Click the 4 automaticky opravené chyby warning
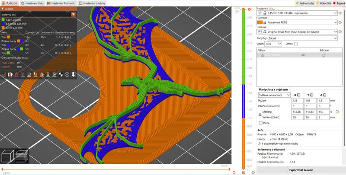346x175 pixels. click(x=278, y=144)
